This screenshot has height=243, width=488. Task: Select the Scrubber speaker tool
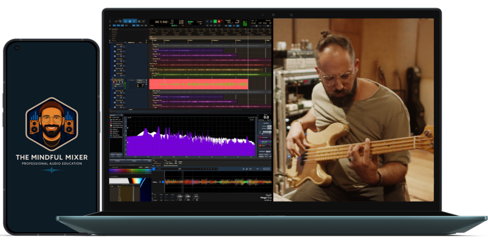tap(139, 21)
